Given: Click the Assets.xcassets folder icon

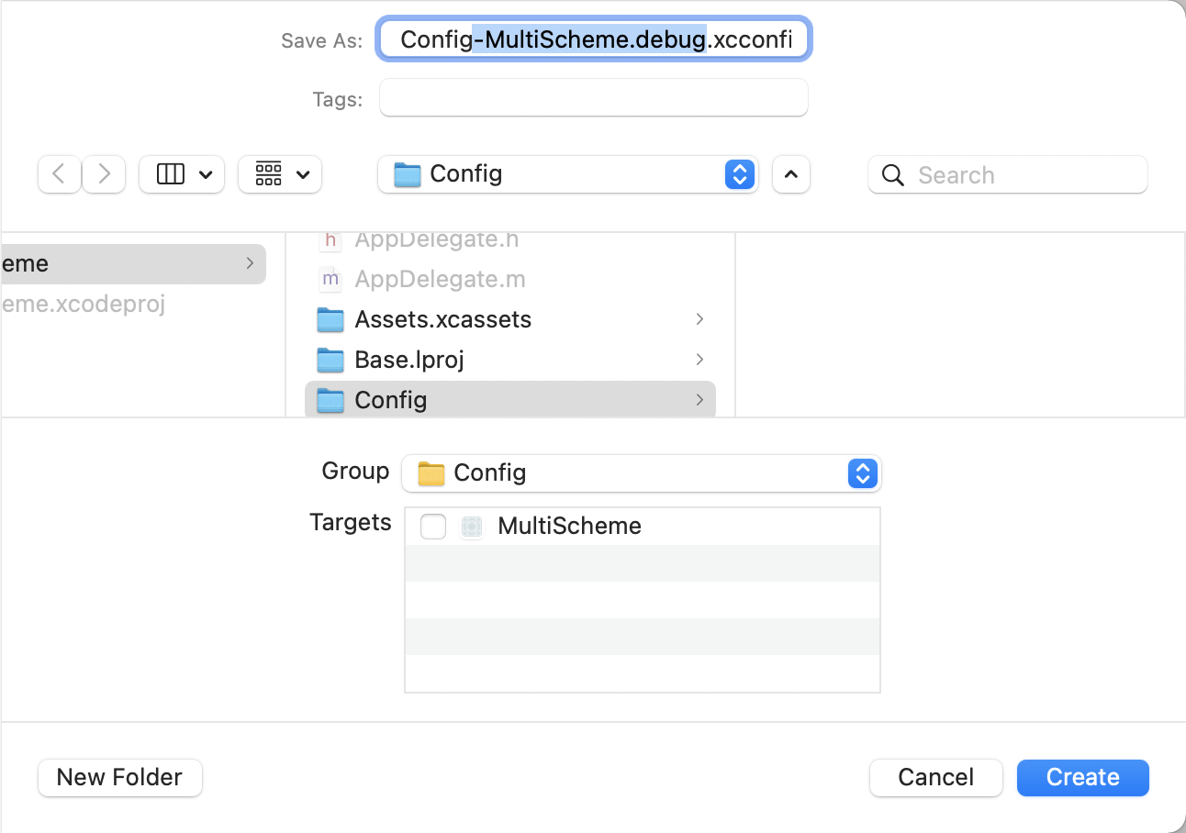Looking at the screenshot, I should [x=330, y=319].
